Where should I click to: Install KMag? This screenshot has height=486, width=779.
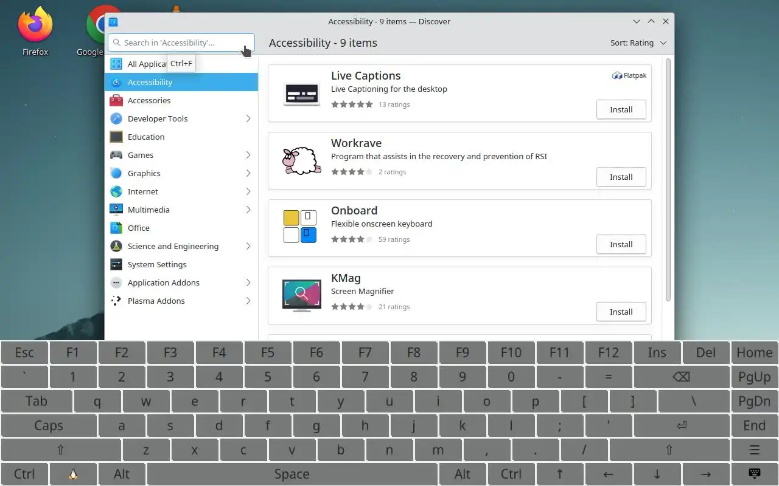pos(621,312)
